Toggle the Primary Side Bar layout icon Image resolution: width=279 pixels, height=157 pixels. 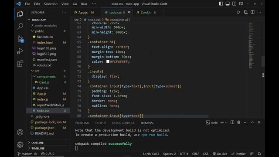coord(221,4)
